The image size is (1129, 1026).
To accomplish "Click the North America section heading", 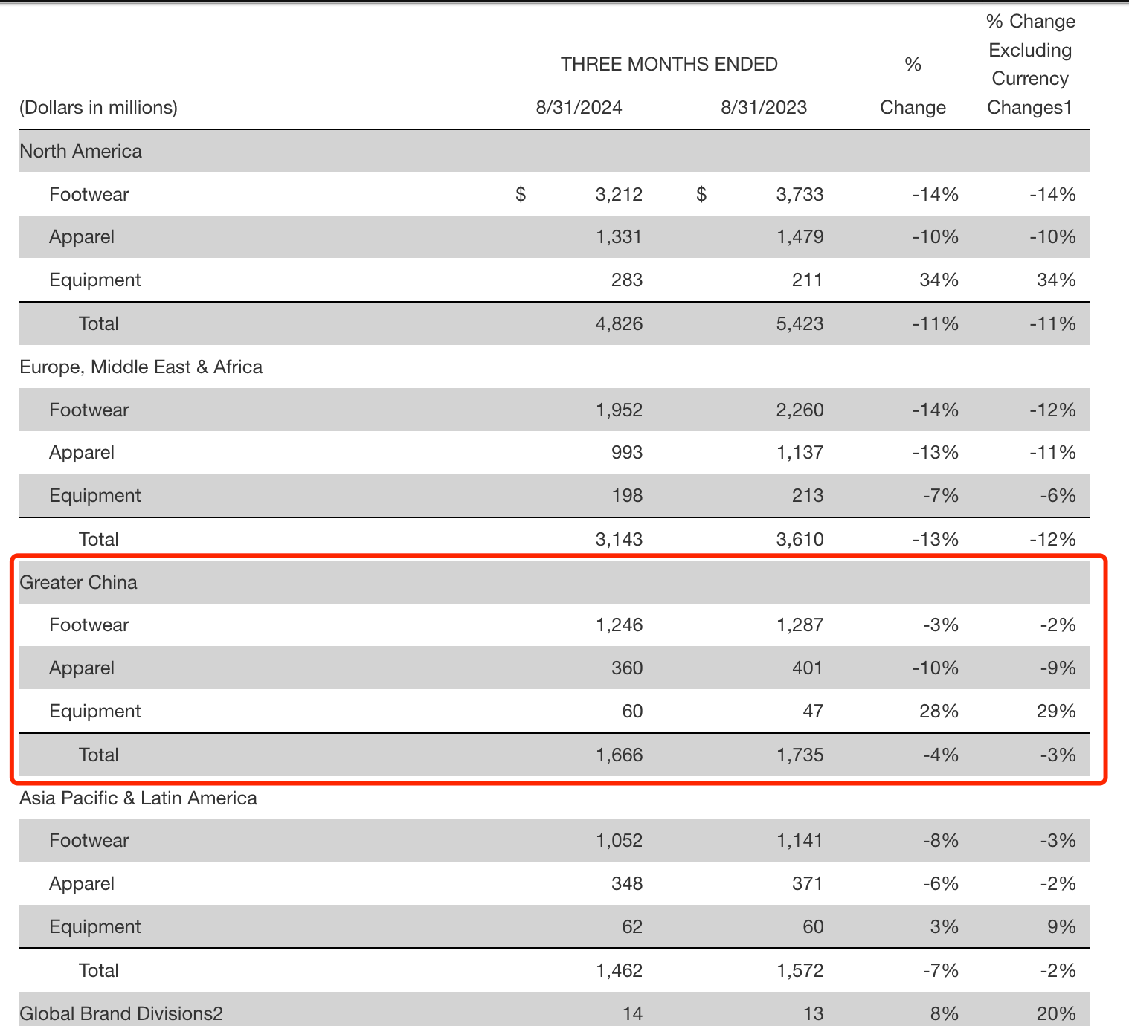I will pyautogui.click(x=80, y=152).
